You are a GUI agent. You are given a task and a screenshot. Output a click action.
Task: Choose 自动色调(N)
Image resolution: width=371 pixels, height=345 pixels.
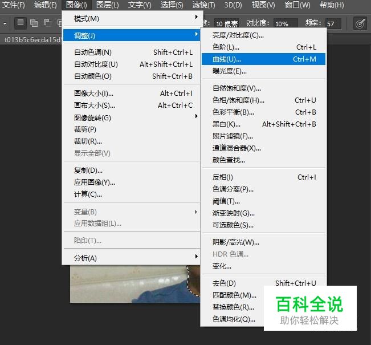[x=132, y=52]
